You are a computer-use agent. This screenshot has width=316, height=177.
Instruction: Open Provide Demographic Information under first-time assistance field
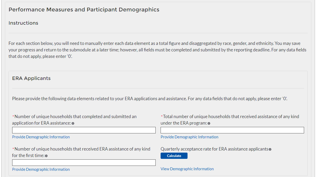(x=41, y=169)
